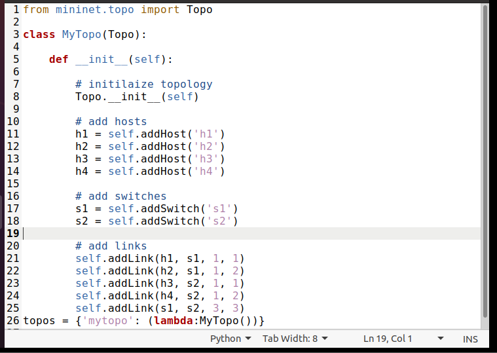Image resolution: width=497 pixels, height=353 pixels.
Task: Click the '# add switches' comment line
Action: point(120,196)
